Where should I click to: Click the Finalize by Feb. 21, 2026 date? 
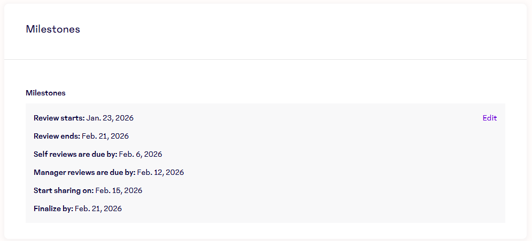(x=98, y=208)
